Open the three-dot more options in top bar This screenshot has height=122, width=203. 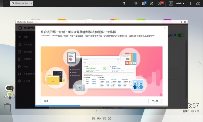[190, 3]
